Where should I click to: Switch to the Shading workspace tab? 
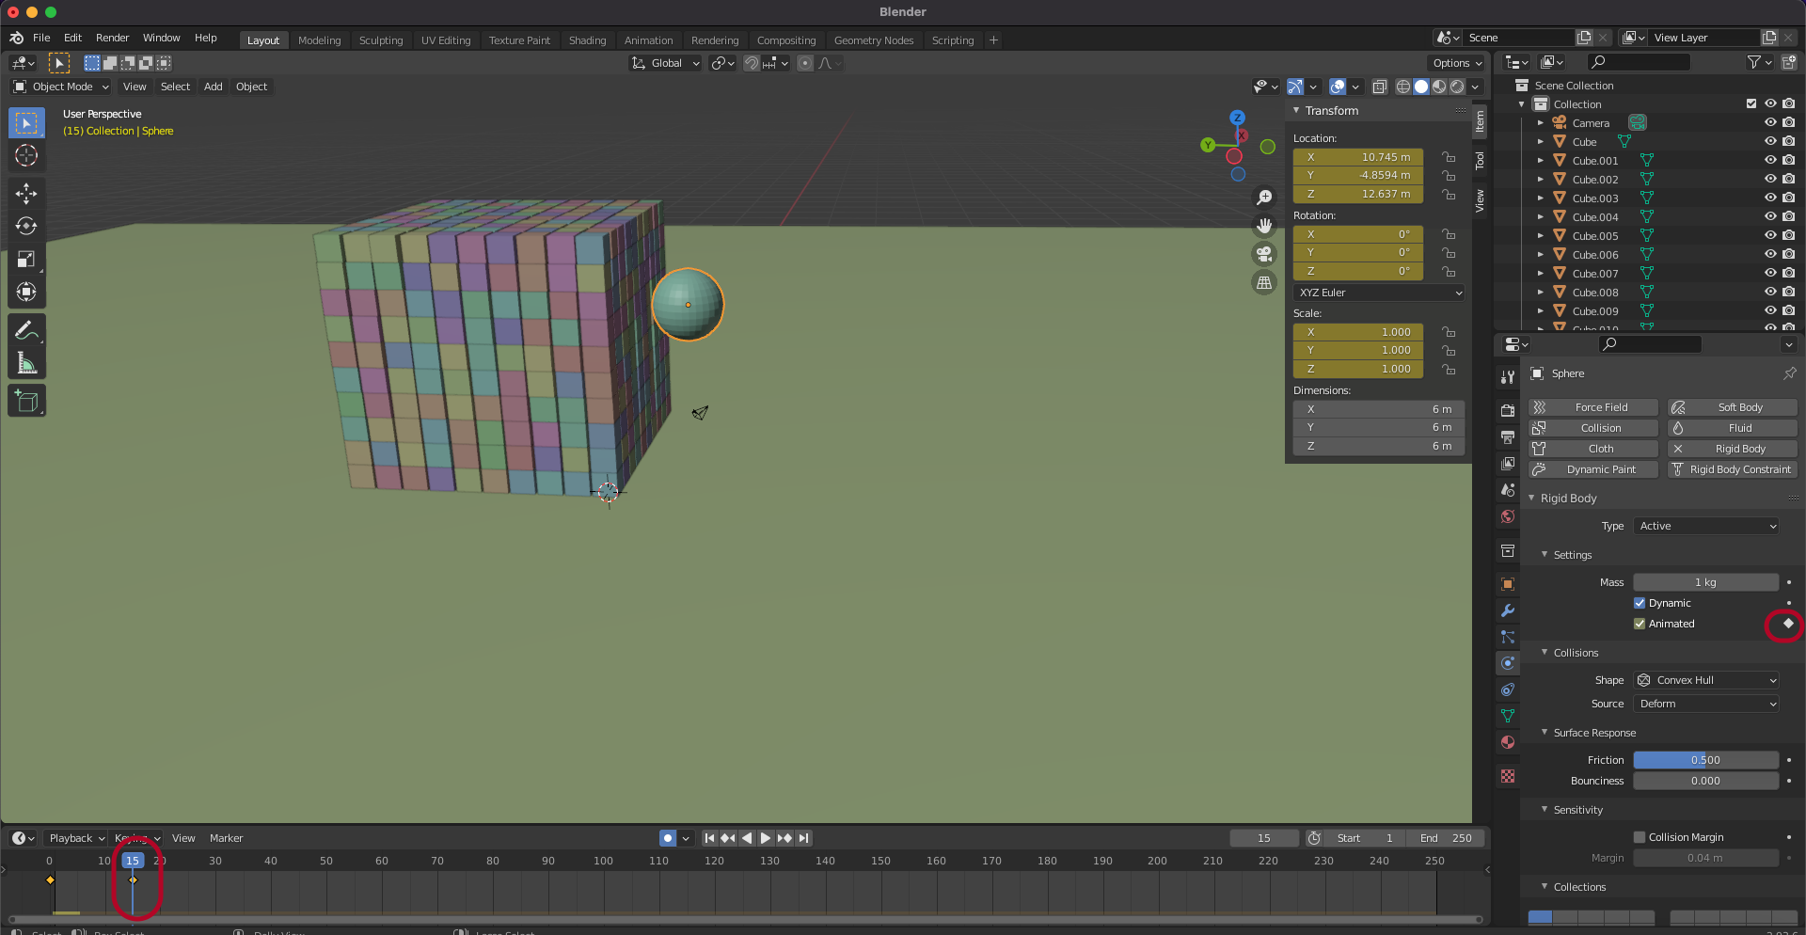tap(587, 40)
